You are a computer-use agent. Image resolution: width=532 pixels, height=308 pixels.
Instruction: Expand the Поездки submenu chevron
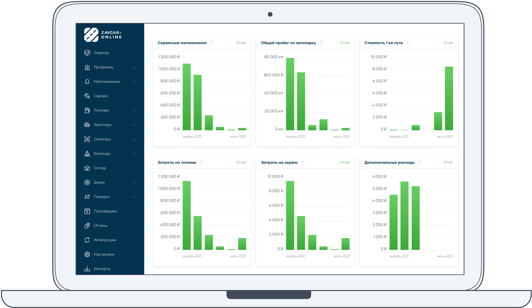134,197
